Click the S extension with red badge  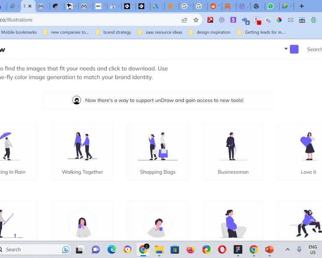tap(257, 20)
